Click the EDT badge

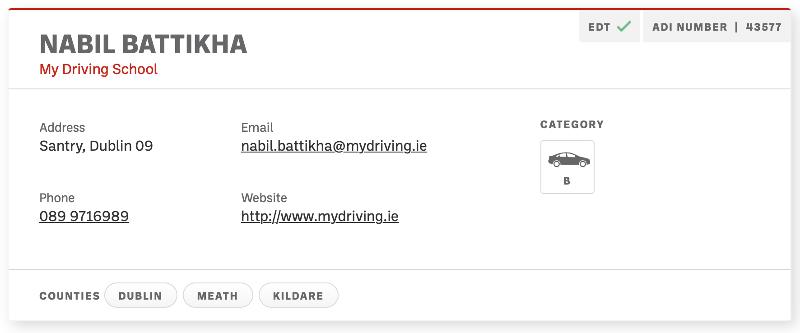[609, 27]
